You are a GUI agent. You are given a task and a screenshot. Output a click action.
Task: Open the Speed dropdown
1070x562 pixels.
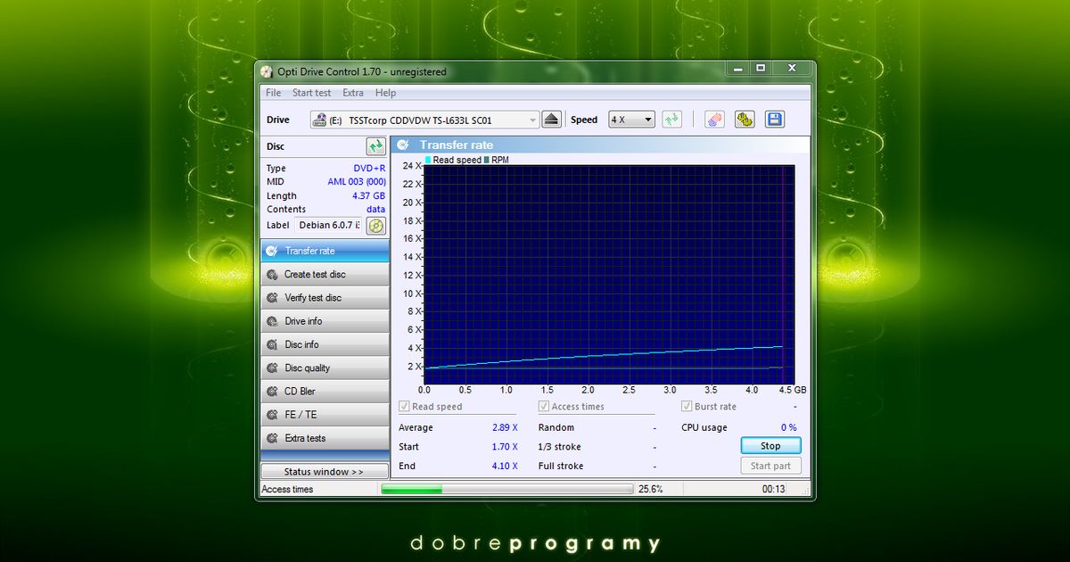pos(630,119)
